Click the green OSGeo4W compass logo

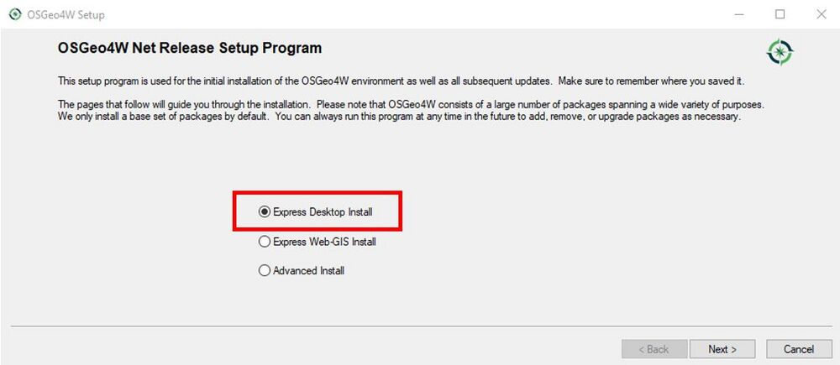[x=780, y=52]
